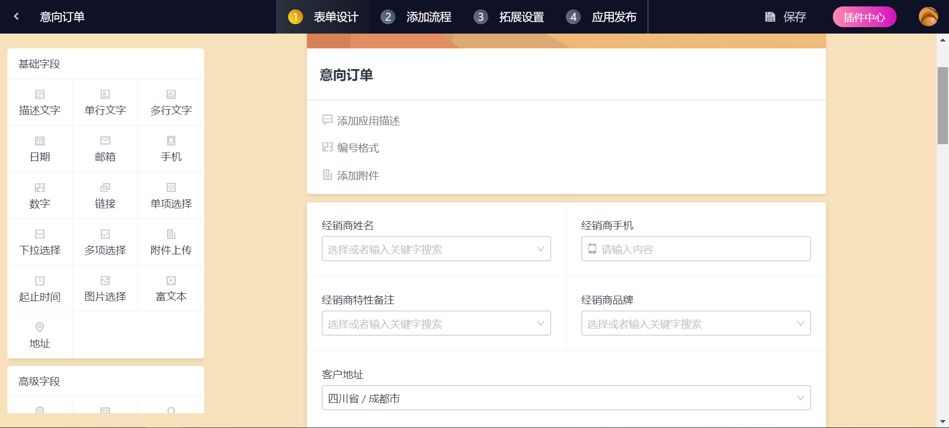The width and height of the screenshot is (949, 428).
Task: Add the 下拉选择 dropdown field
Action: coord(40,242)
